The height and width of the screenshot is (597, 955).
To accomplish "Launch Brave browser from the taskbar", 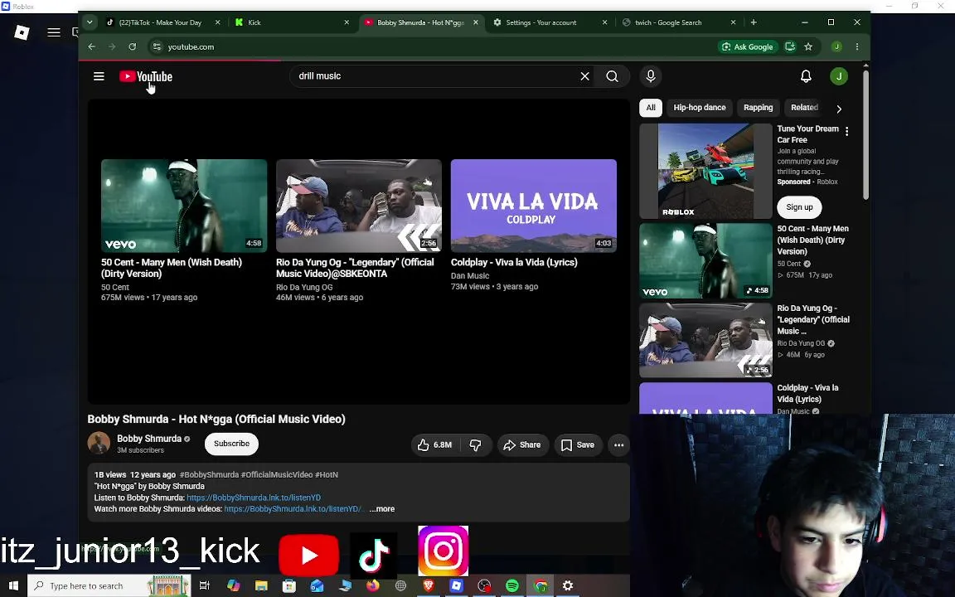I will 429,585.
